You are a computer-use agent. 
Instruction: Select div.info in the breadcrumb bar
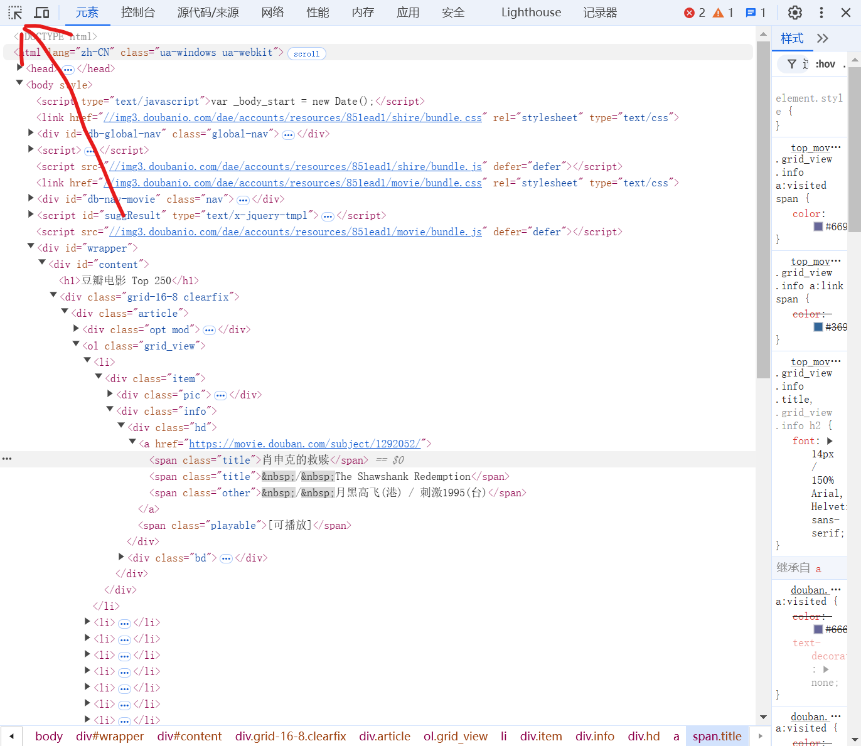(x=595, y=737)
